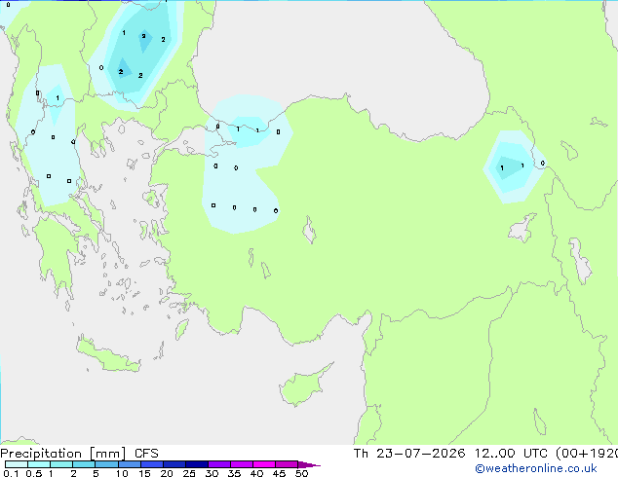Select the 20–25 mm dark blue swatch
This screenshot has width=618, height=477.
(x=174, y=464)
